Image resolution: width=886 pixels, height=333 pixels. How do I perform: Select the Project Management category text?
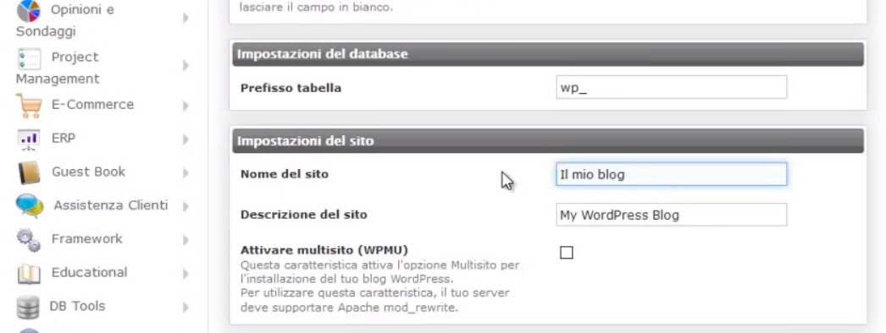(58, 68)
